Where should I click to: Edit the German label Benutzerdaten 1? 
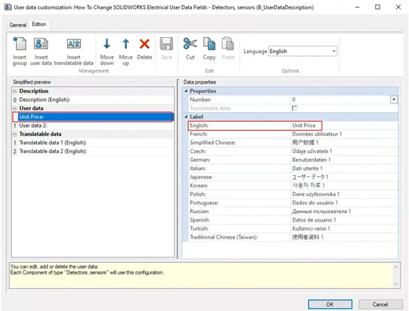click(x=344, y=160)
